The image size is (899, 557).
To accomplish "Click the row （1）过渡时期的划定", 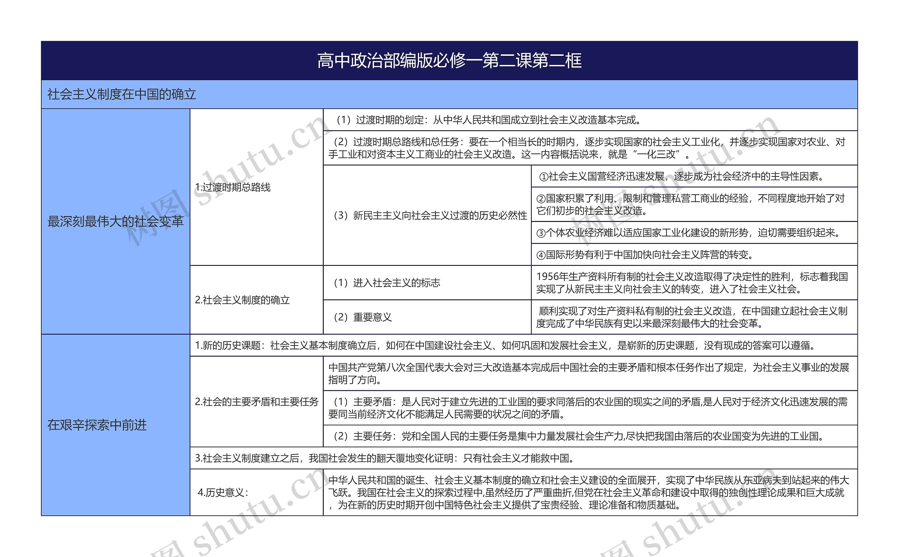I will click(x=590, y=120).
